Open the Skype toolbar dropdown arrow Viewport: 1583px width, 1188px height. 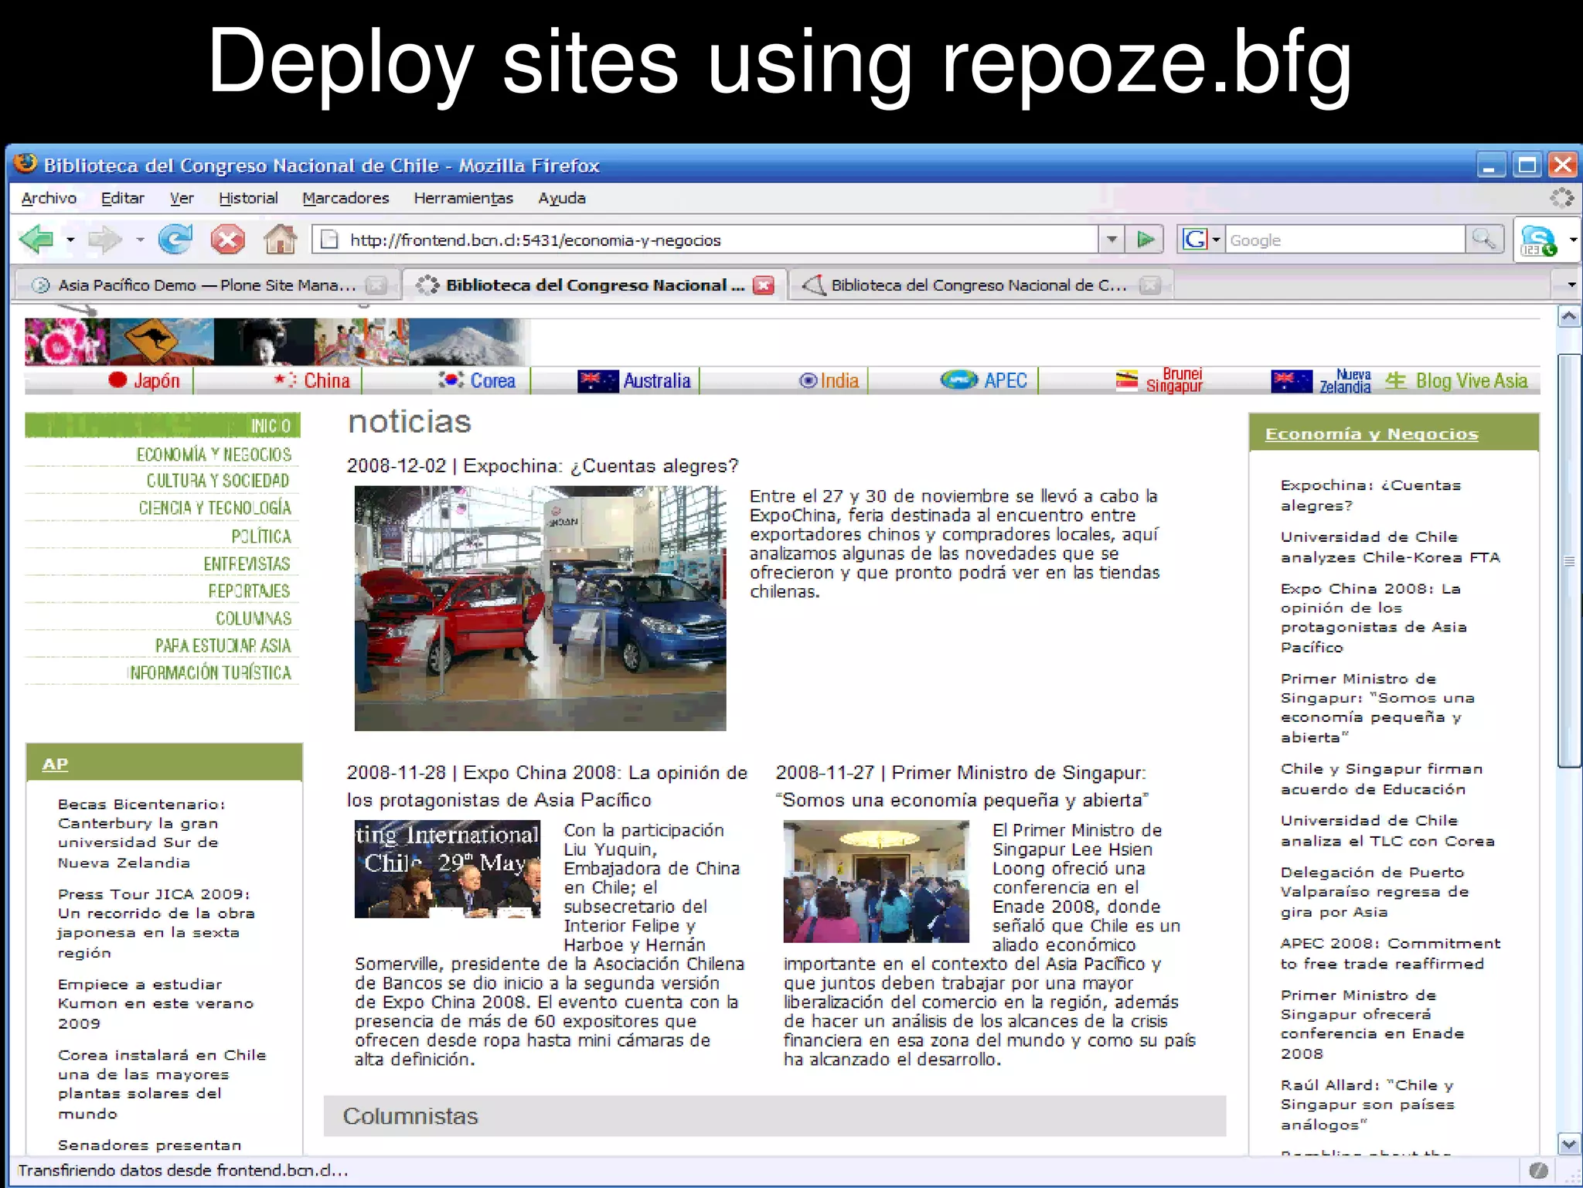pyautogui.click(x=1572, y=240)
